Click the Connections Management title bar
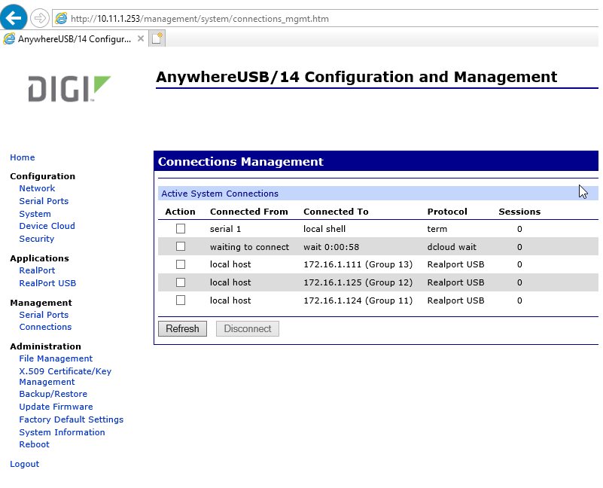Viewport: 603px width, 488px height. pyautogui.click(x=376, y=161)
